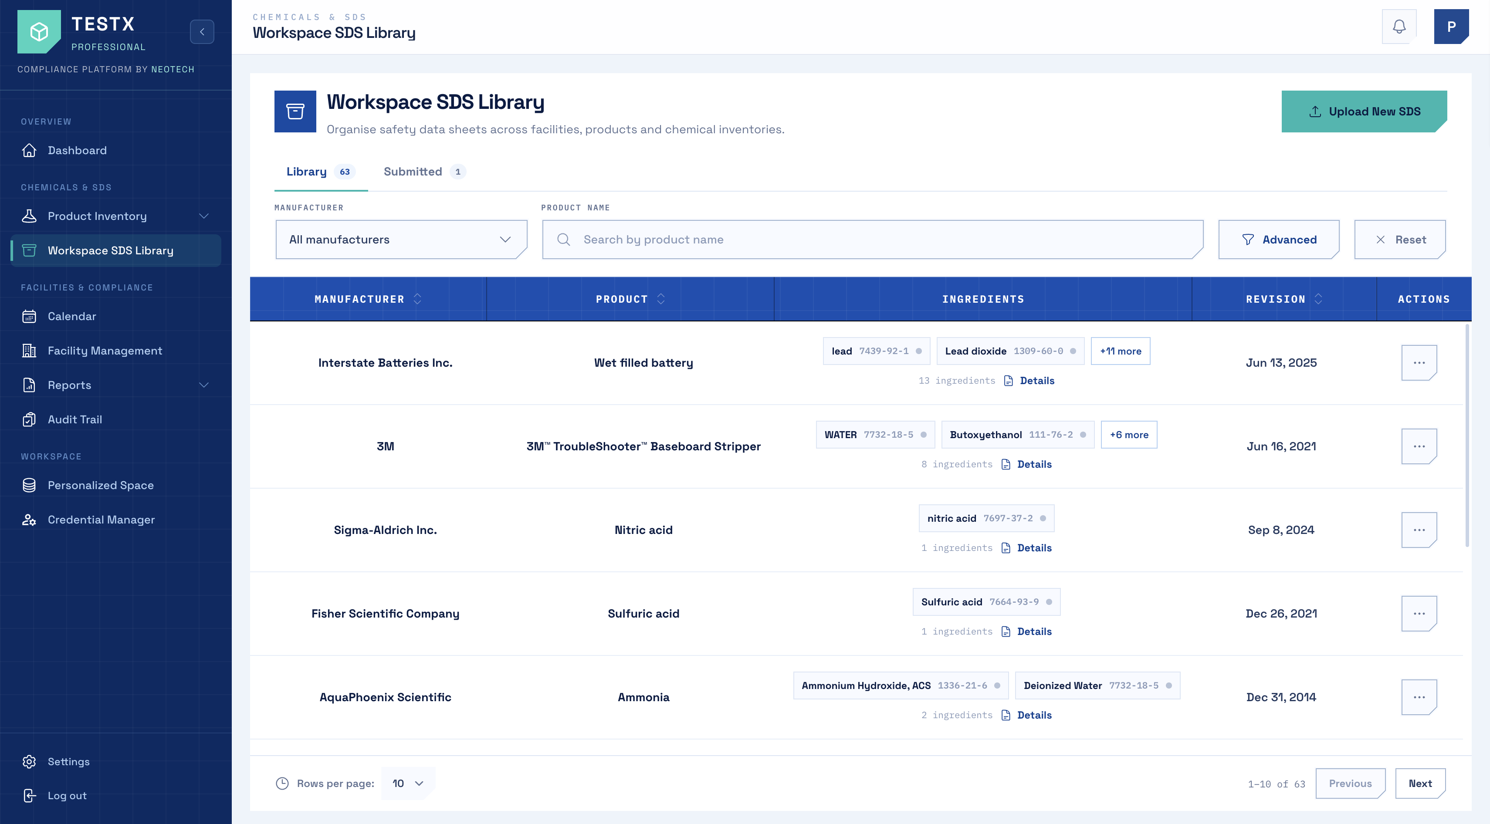Expand Reports submenu chevron
This screenshot has width=1490, height=824.
click(x=203, y=385)
